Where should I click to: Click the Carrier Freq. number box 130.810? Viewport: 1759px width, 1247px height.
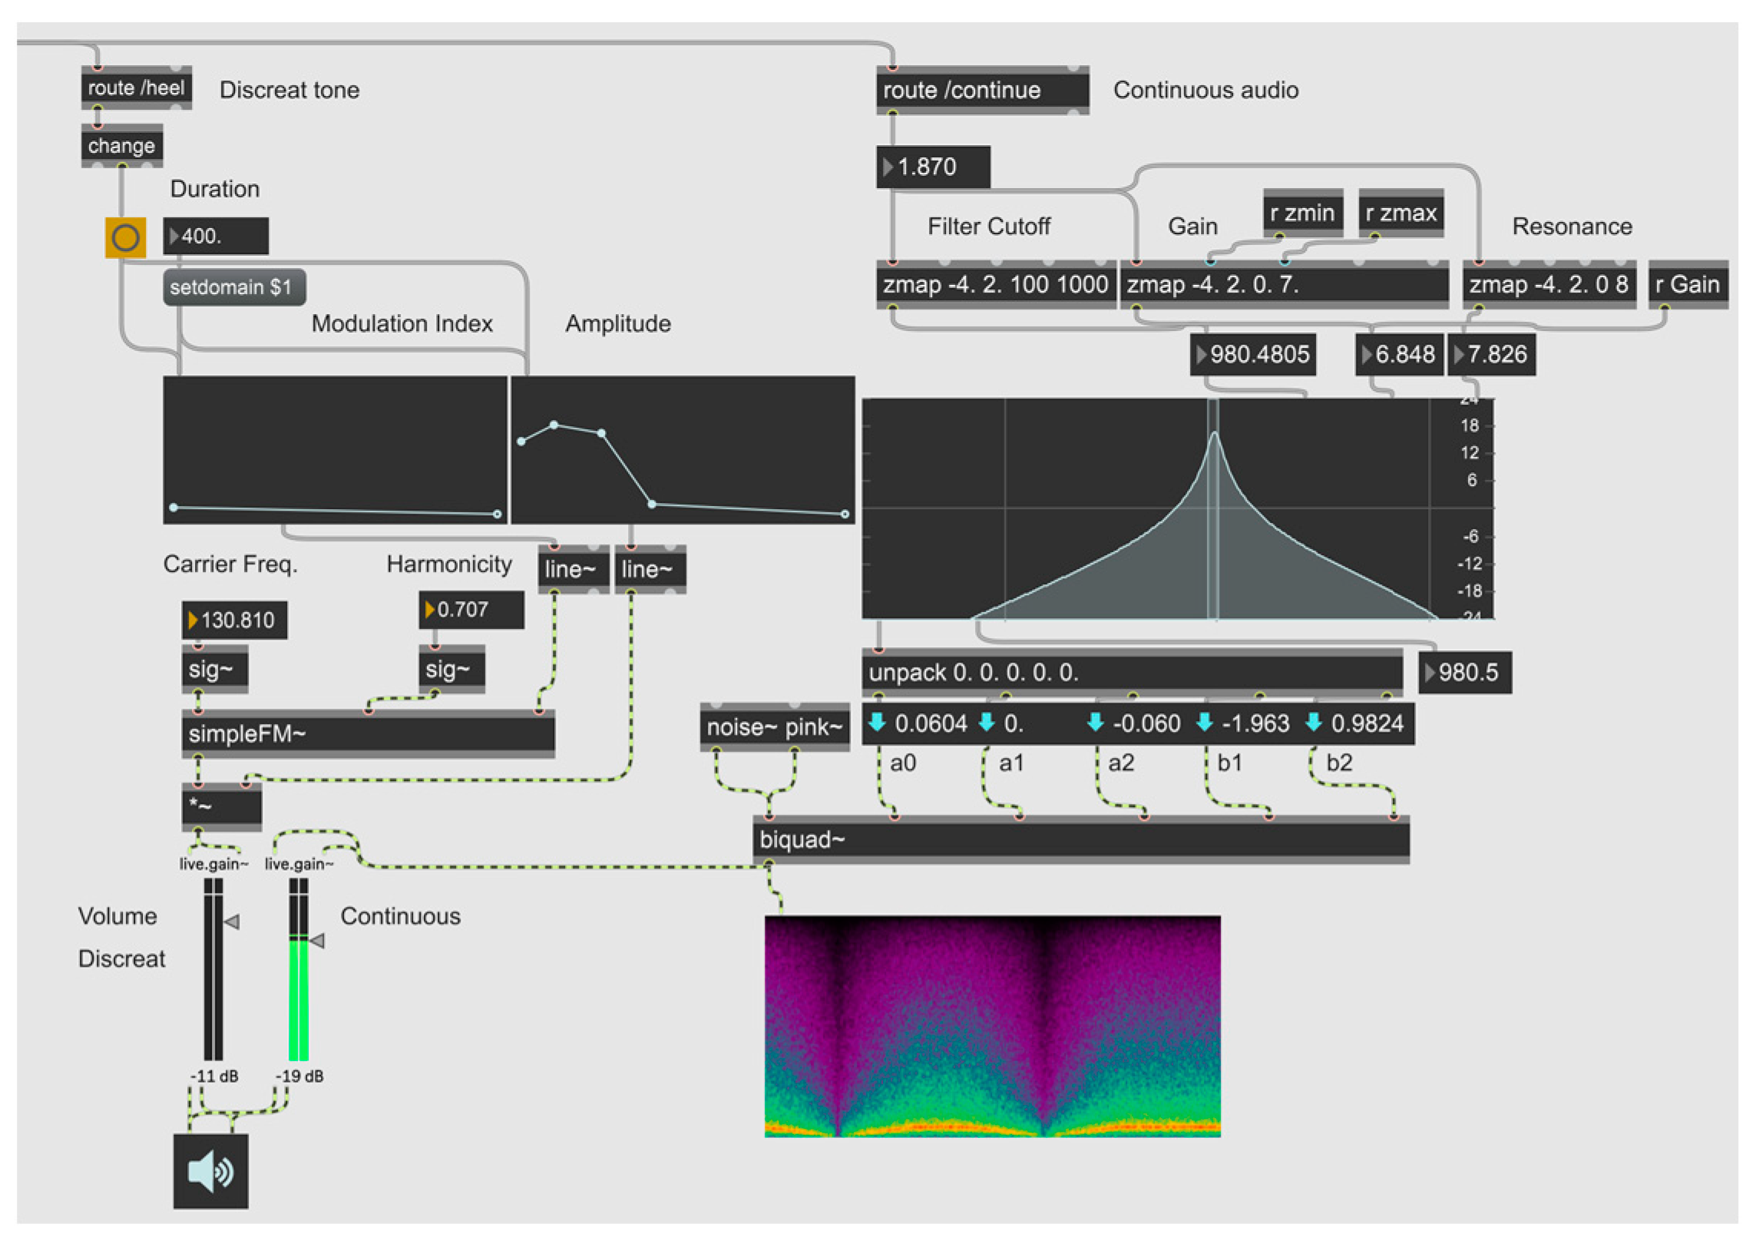235,620
